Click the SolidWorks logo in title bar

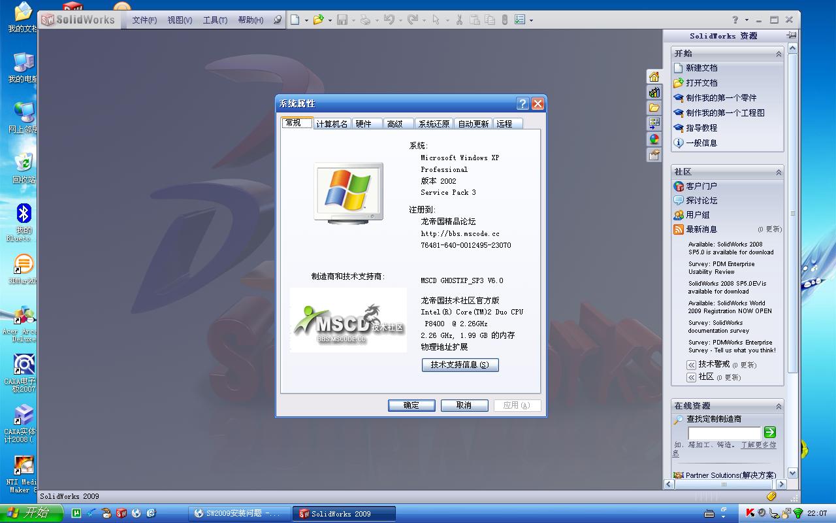pyautogui.click(x=78, y=20)
